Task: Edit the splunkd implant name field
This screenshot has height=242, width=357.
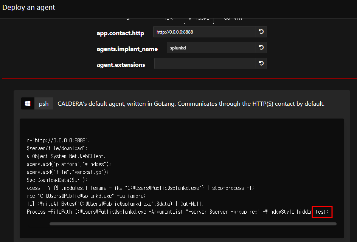Action: point(211,48)
